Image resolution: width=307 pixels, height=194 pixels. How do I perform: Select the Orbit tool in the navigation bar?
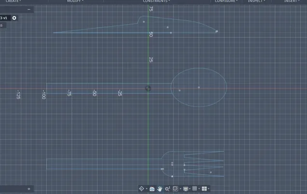[141, 189]
